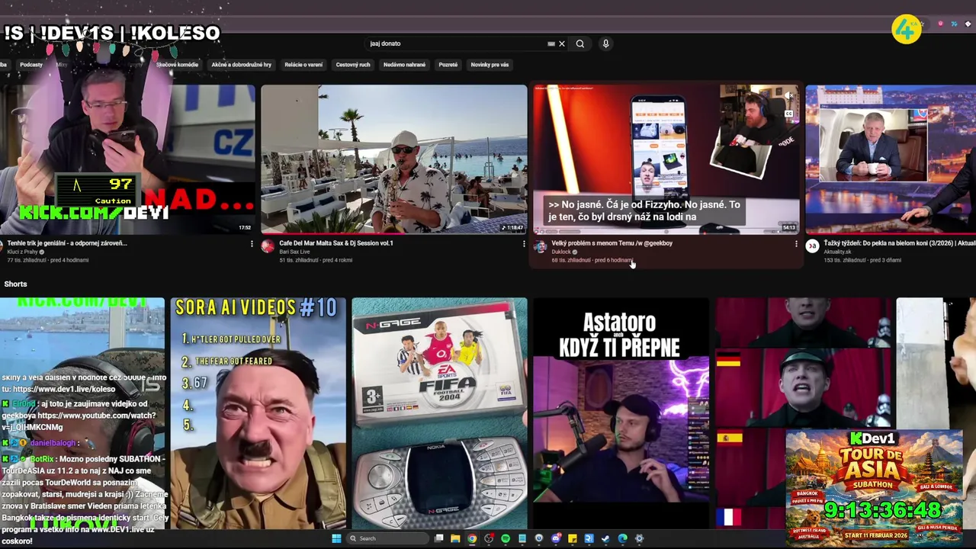
Task: Select the Novinky pre vás chip
Action: pyautogui.click(x=490, y=65)
